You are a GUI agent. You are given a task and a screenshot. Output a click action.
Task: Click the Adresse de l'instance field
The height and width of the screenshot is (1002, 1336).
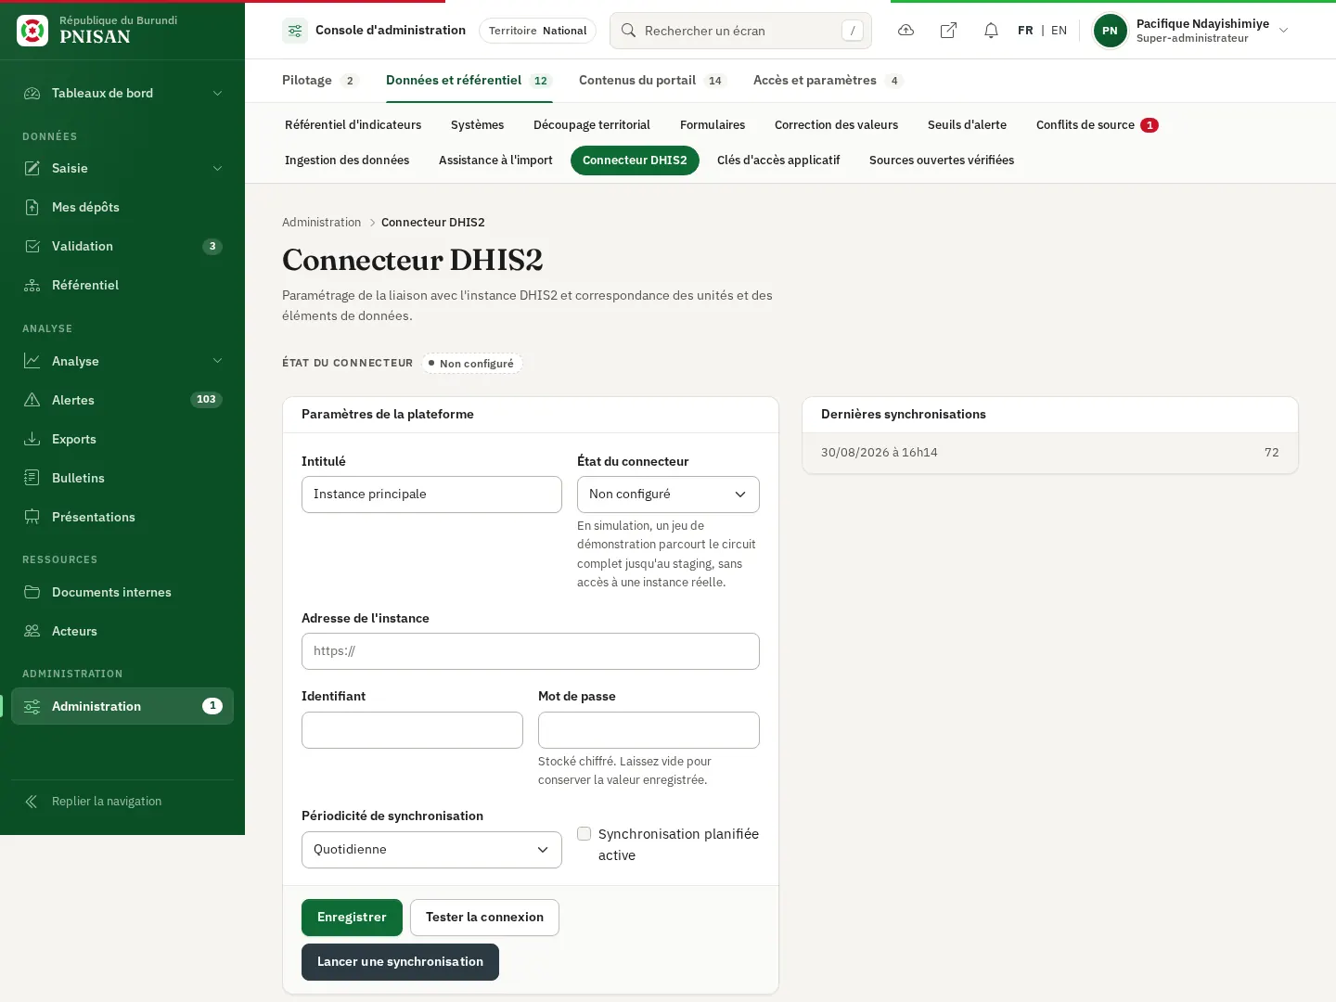531,651
